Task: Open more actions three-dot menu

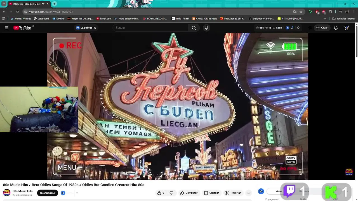Action: pos(248,193)
